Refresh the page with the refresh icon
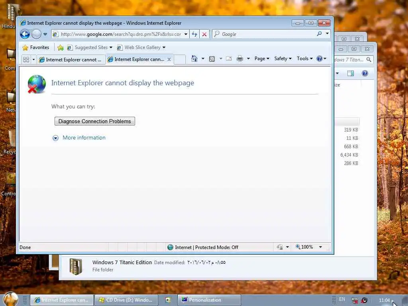This screenshot has height=306, width=408. 194,34
